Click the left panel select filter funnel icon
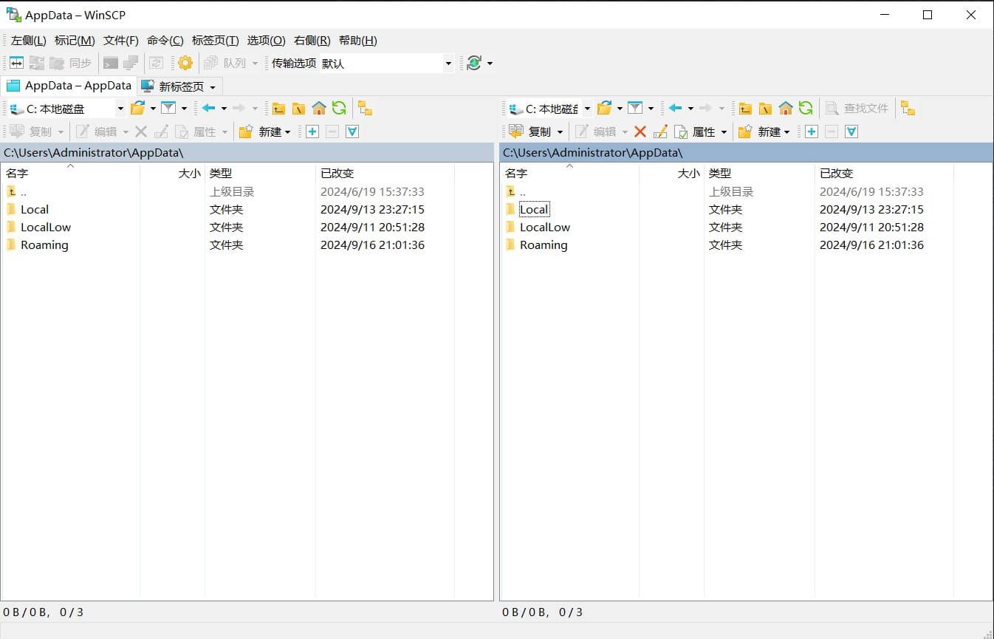Viewport: 994px width, 639px height. tap(352, 131)
